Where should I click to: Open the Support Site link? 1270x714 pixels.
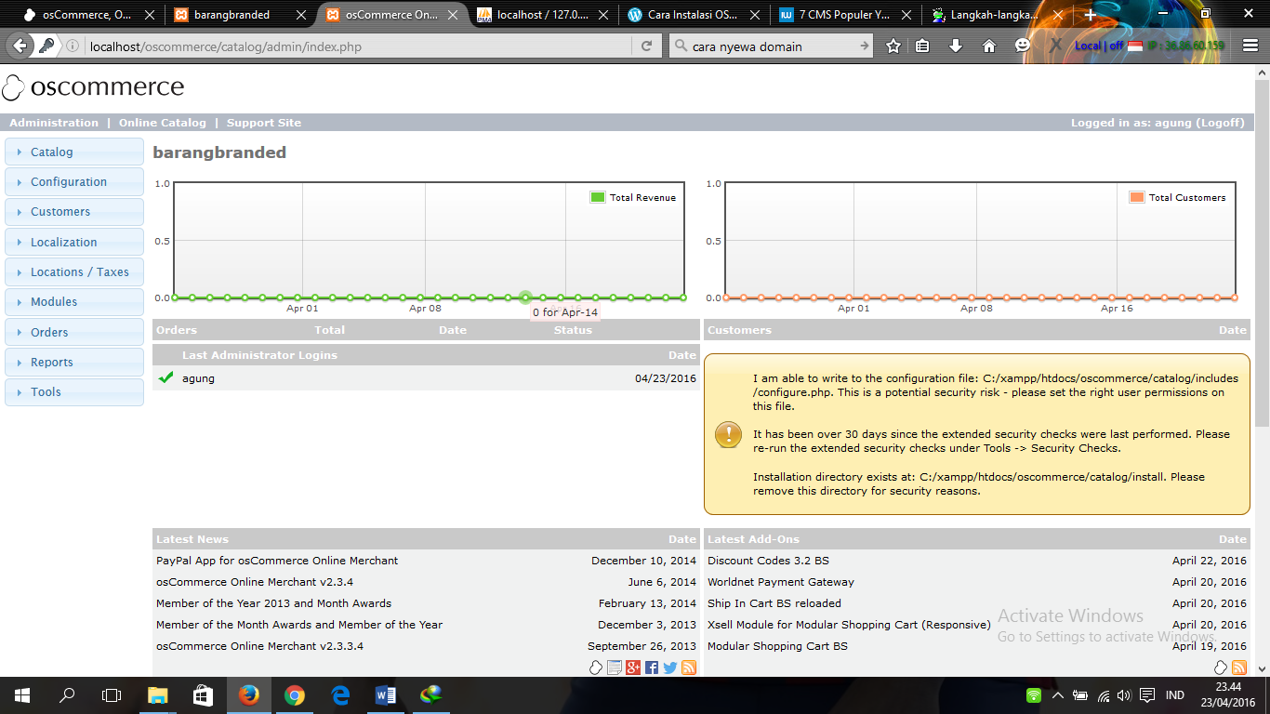tap(264, 123)
